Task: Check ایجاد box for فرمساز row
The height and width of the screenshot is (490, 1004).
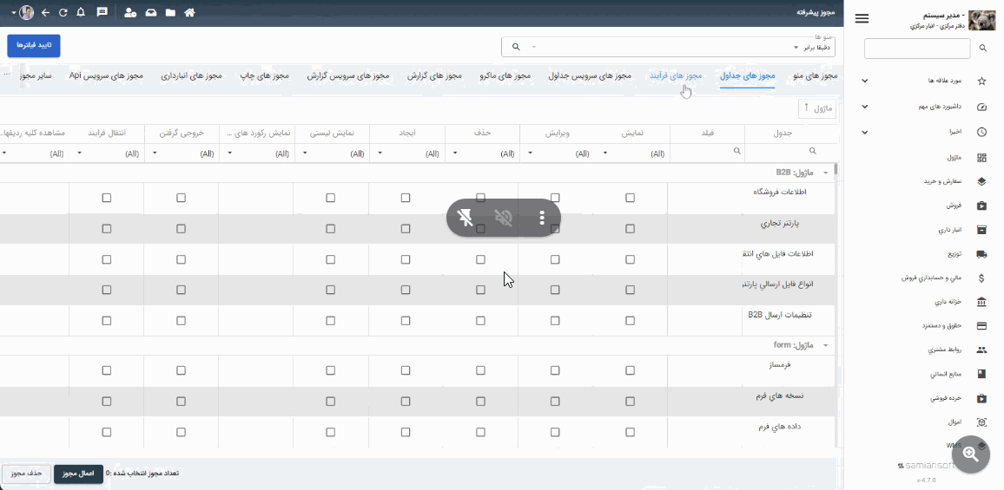Action: [406, 370]
